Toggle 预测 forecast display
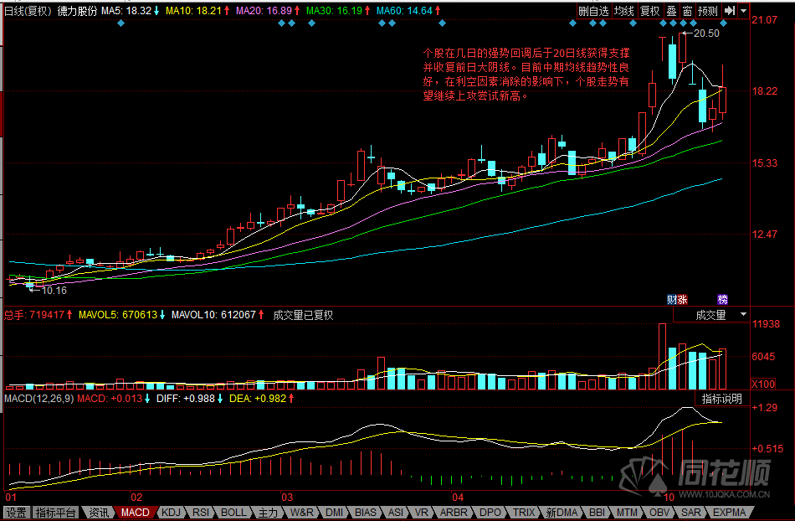The image size is (795, 521). click(707, 11)
